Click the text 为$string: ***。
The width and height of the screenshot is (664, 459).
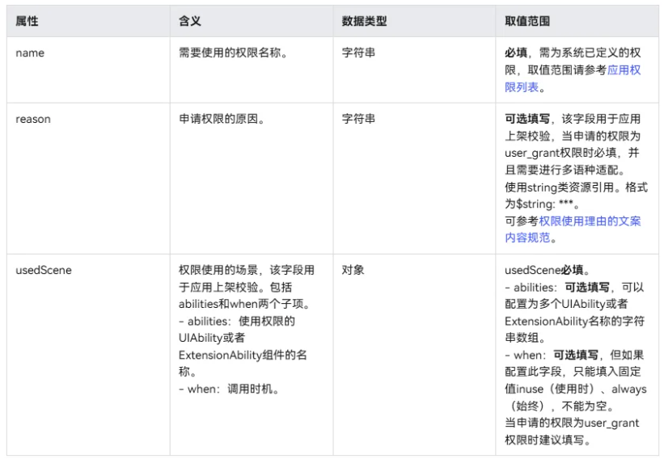[x=542, y=204]
